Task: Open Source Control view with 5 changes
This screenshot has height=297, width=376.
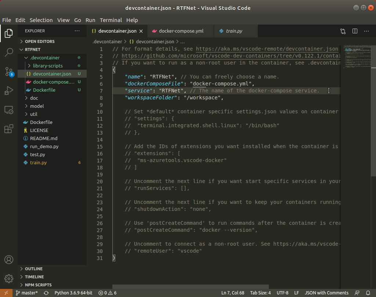Action: 9,71
